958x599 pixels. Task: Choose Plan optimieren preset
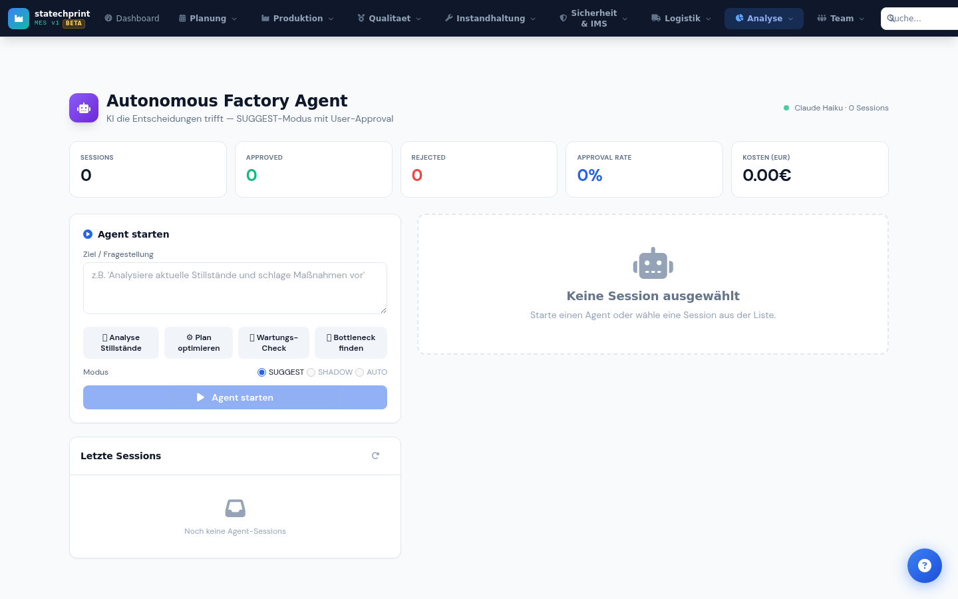198,343
